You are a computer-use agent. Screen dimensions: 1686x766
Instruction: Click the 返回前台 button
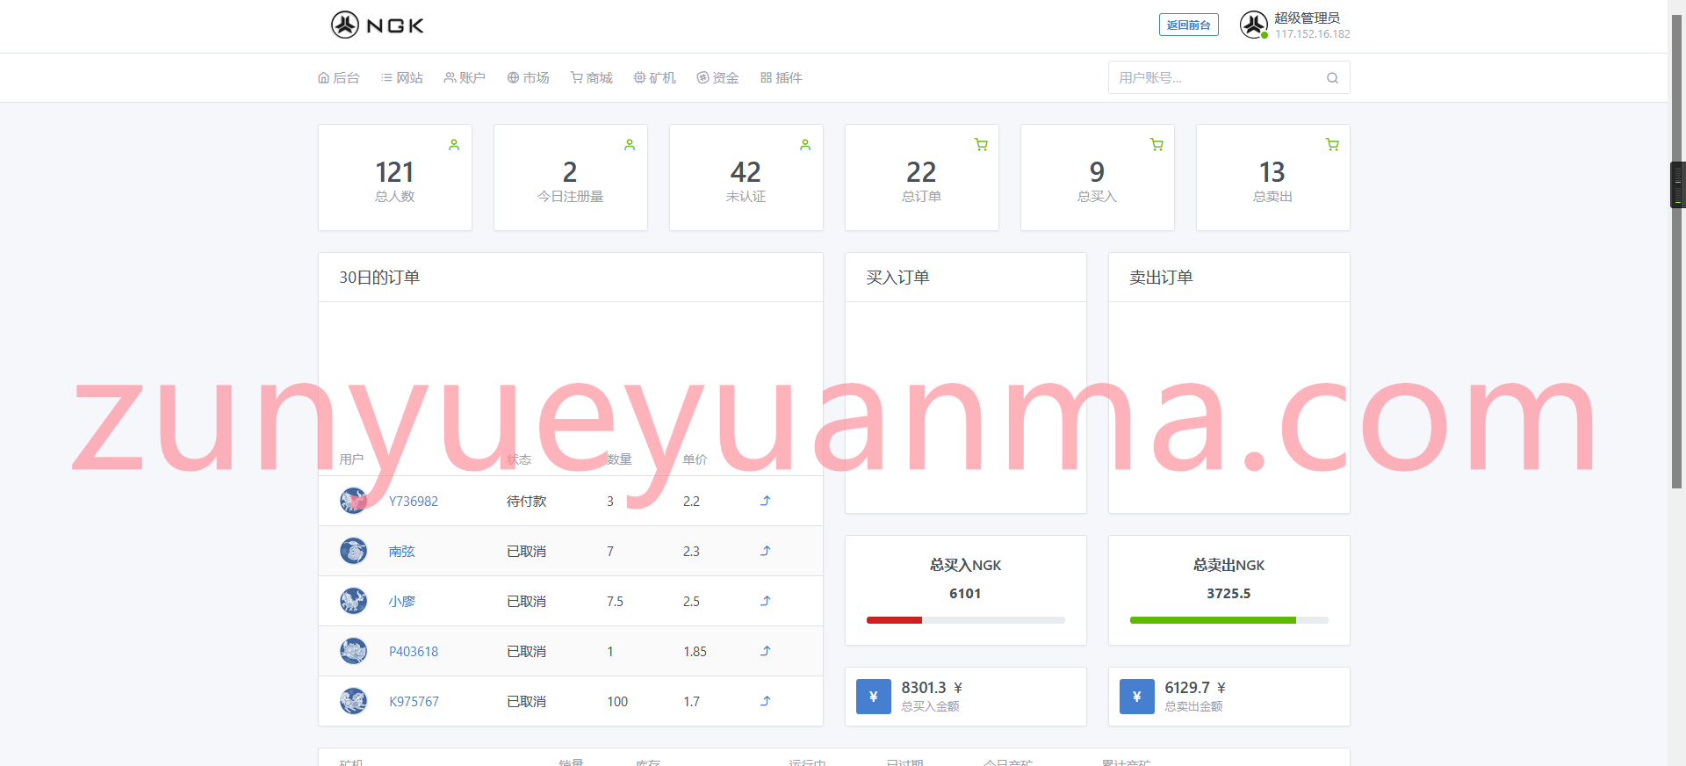(x=1188, y=25)
